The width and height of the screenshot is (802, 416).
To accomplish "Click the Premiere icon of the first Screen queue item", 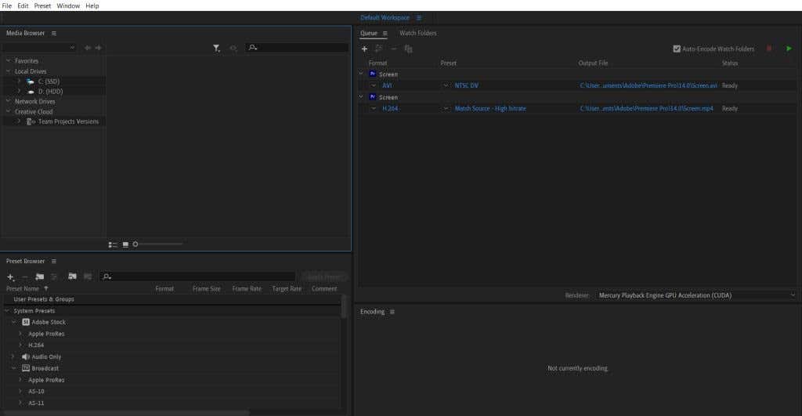I will pos(372,74).
